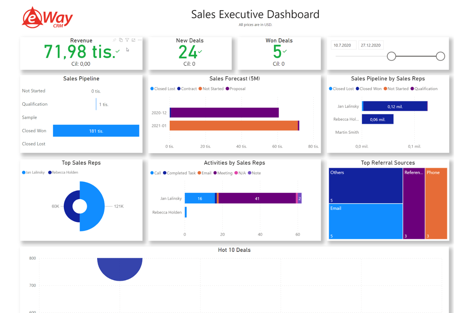Toggle N/A legend in Activities by Sales Reps
The width and height of the screenshot is (469, 313).
pyautogui.click(x=240, y=173)
